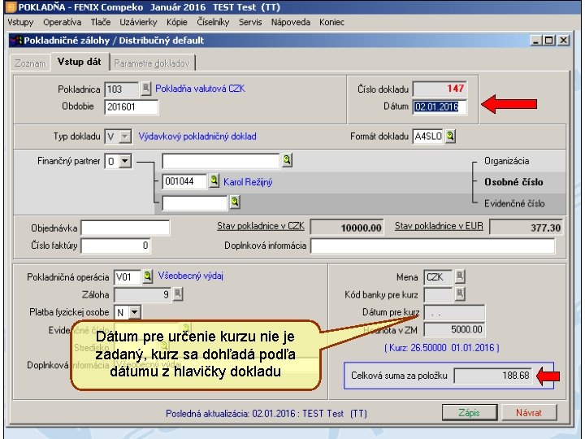This screenshot has height=439, width=585.
Task: Click Všeobecný výdaj text
Action: 191,276
